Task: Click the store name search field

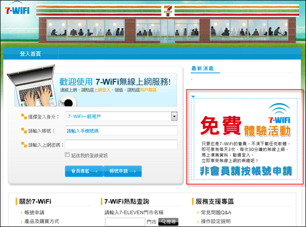Action: 125,222
